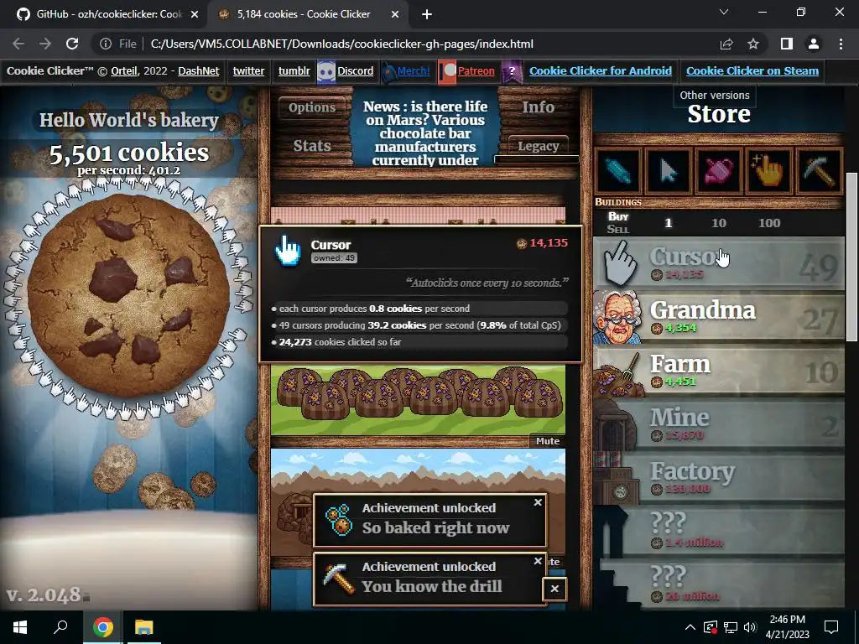Switch store mode to Sell
Viewport: 859px width, 644px height.
pyautogui.click(x=618, y=230)
